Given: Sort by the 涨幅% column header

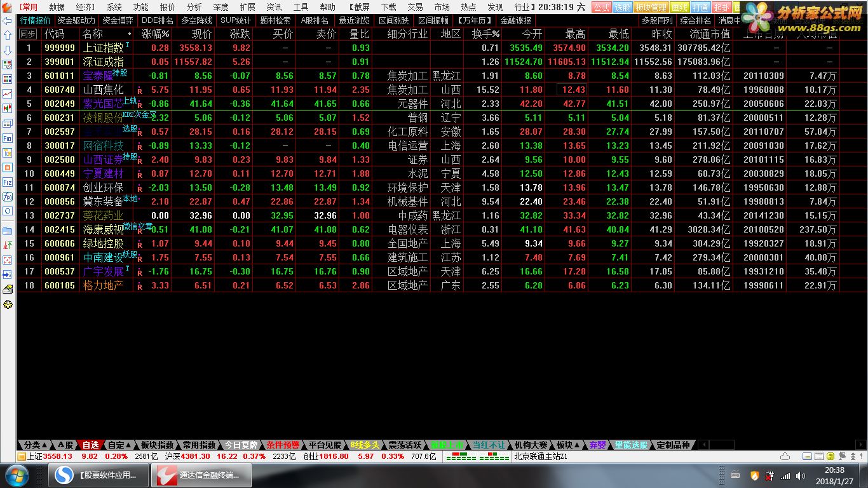Looking at the screenshot, I should pyautogui.click(x=154, y=34).
